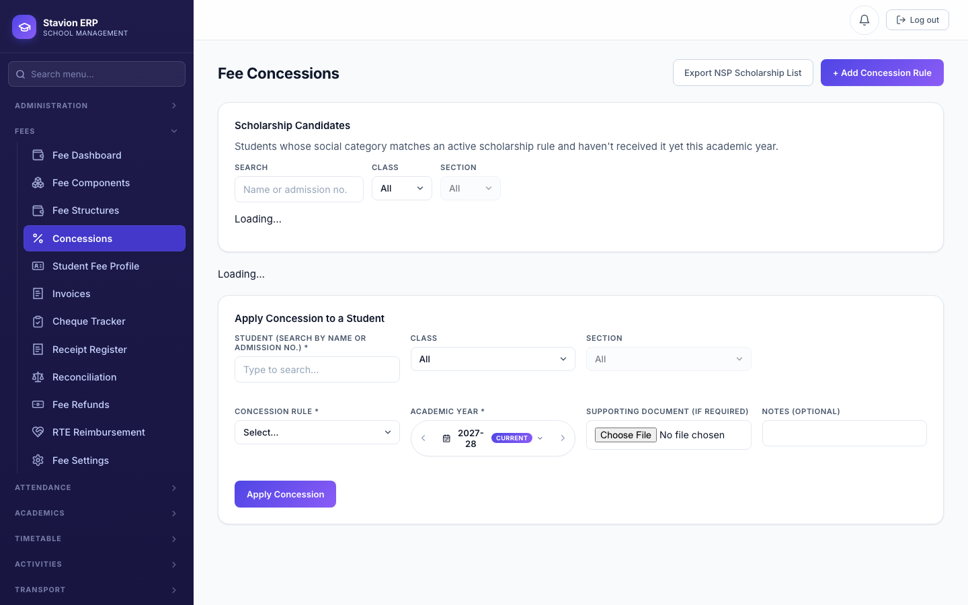This screenshot has height=605, width=968.
Task: Open Class dropdown in Scholarship Candidates
Action: (x=402, y=188)
